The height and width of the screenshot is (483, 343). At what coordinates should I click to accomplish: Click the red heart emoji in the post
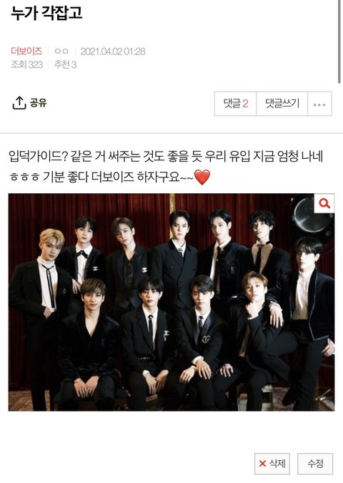202,177
